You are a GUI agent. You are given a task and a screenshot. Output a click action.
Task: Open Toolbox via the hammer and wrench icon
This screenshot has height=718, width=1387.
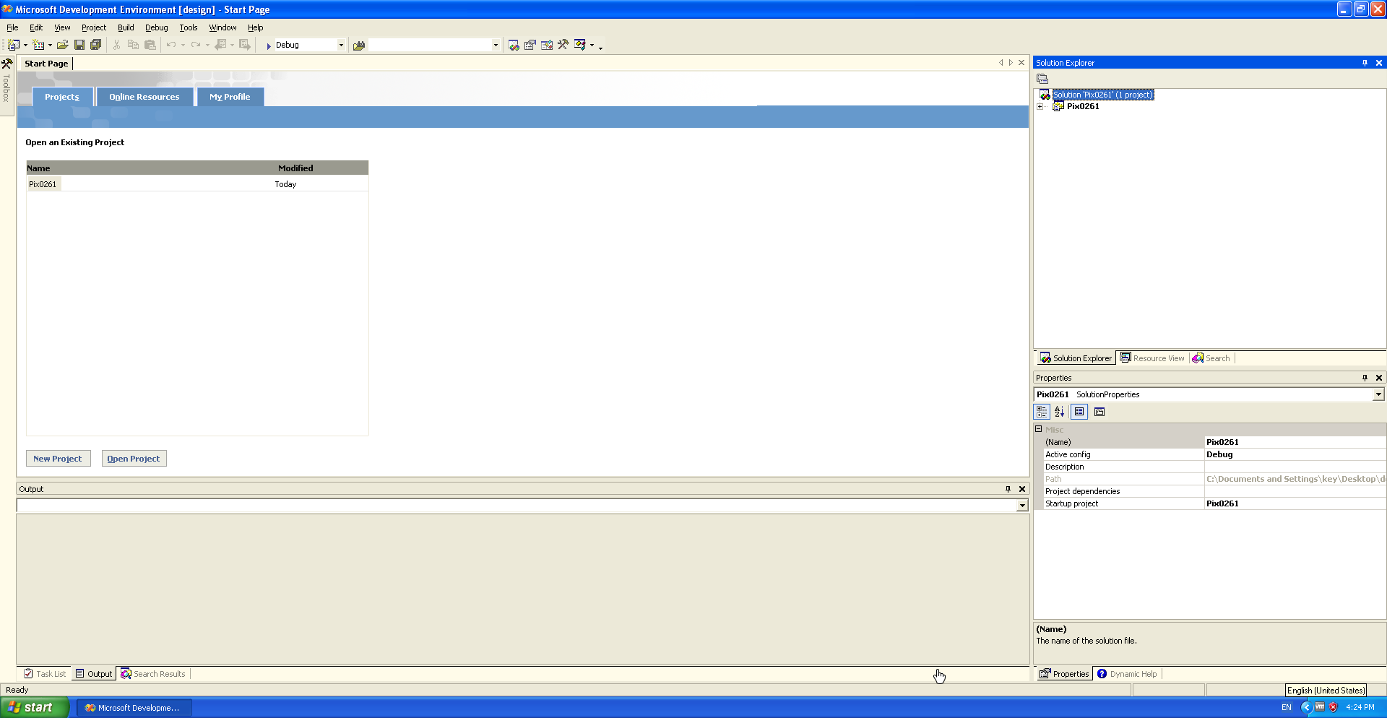pyautogui.click(x=563, y=45)
